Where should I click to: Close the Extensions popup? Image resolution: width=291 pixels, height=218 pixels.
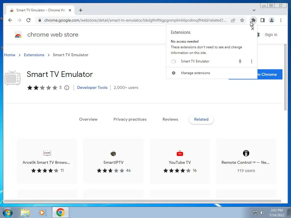point(252,29)
